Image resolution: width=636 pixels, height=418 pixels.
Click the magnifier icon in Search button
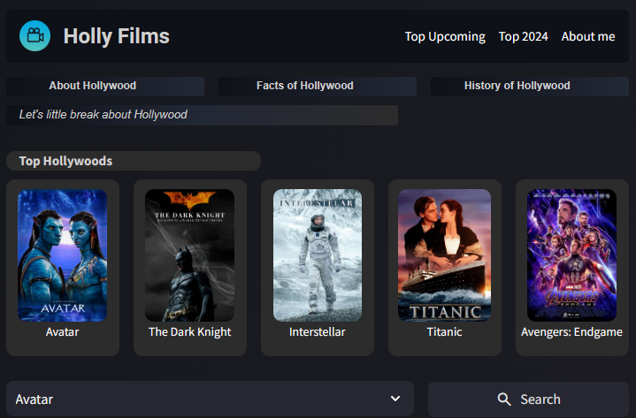(x=504, y=399)
